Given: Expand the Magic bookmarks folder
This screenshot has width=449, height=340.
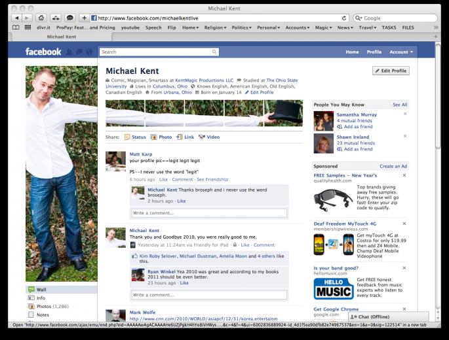Looking at the screenshot, I should 324,27.
